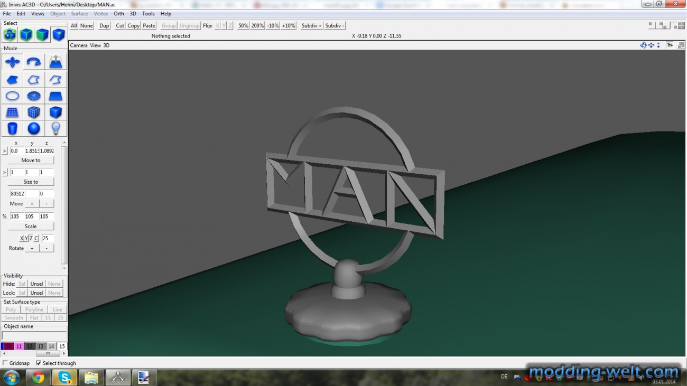687x386 pixels.
Task: Switch to single view layout
Action: coord(651,25)
